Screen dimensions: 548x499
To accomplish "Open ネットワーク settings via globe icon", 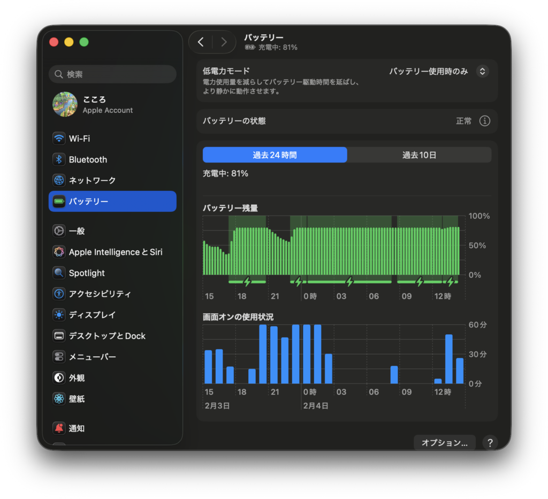I will 59,180.
